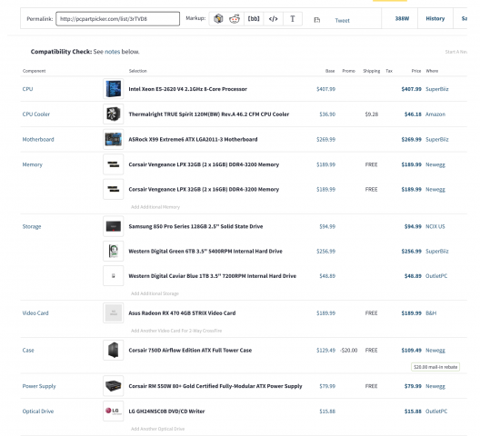The width and height of the screenshot is (480, 436).
Task: Open Thermalright TRUE Spirit cooler product link
Action: (x=209, y=114)
